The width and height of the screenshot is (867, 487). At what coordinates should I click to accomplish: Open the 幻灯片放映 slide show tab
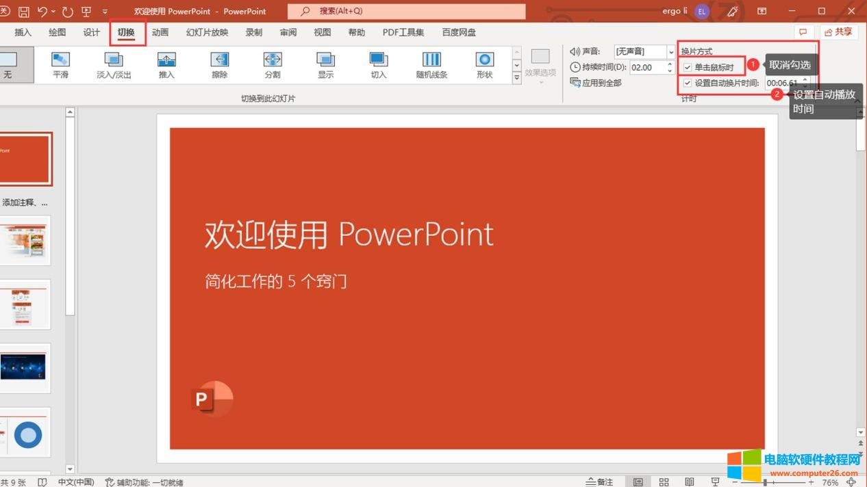[207, 32]
